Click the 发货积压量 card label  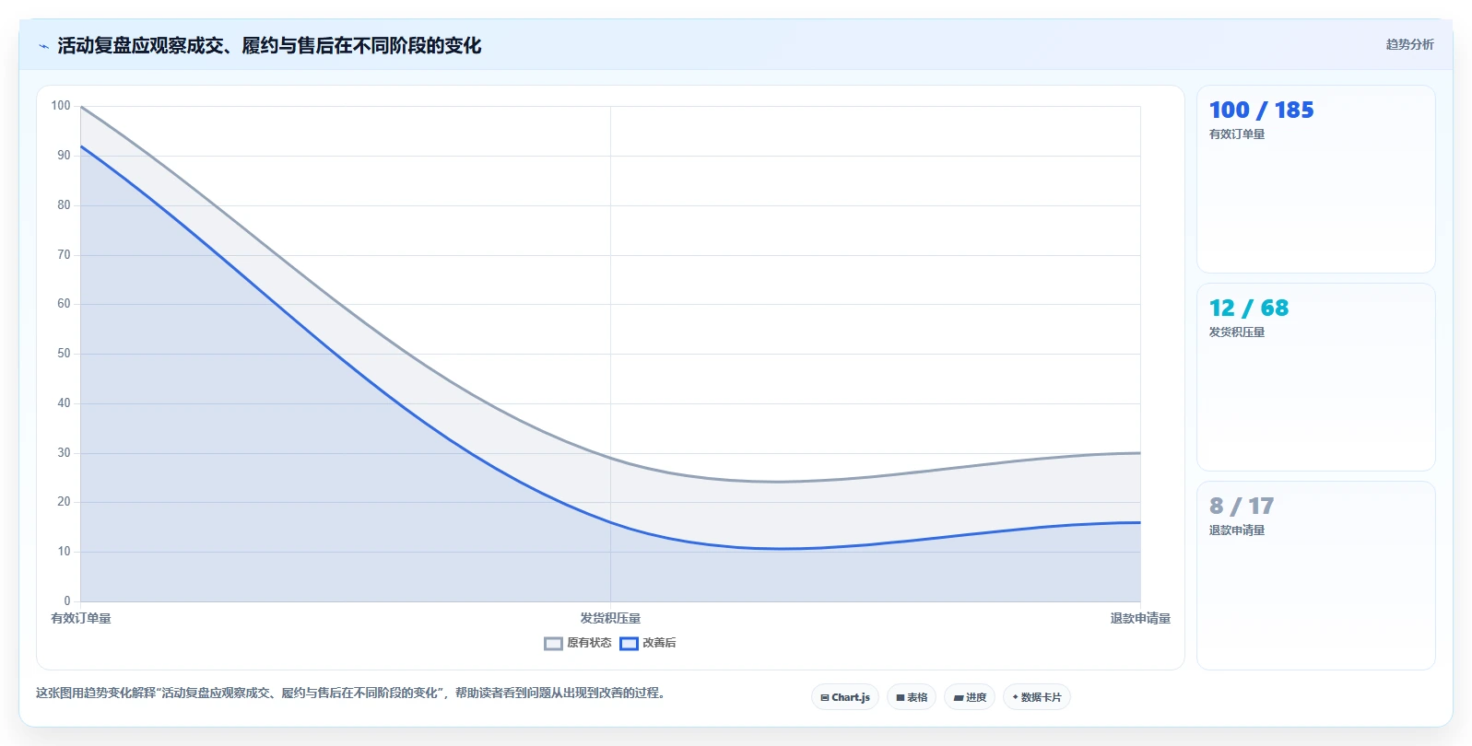tap(1237, 332)
